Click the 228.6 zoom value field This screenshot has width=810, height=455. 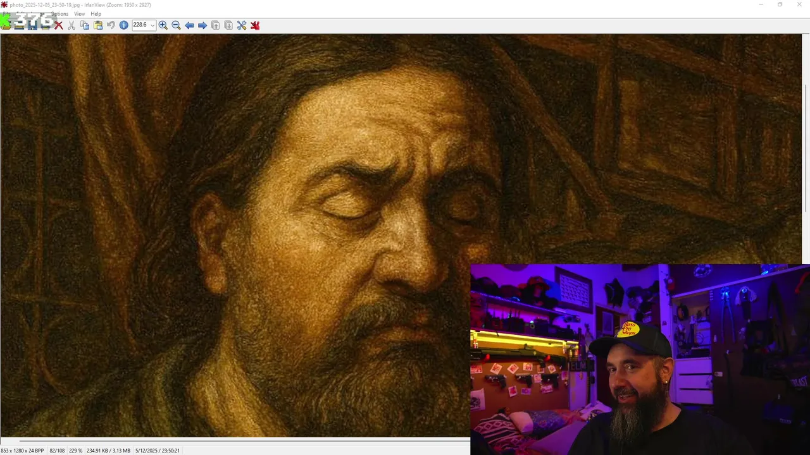point(140,25)
